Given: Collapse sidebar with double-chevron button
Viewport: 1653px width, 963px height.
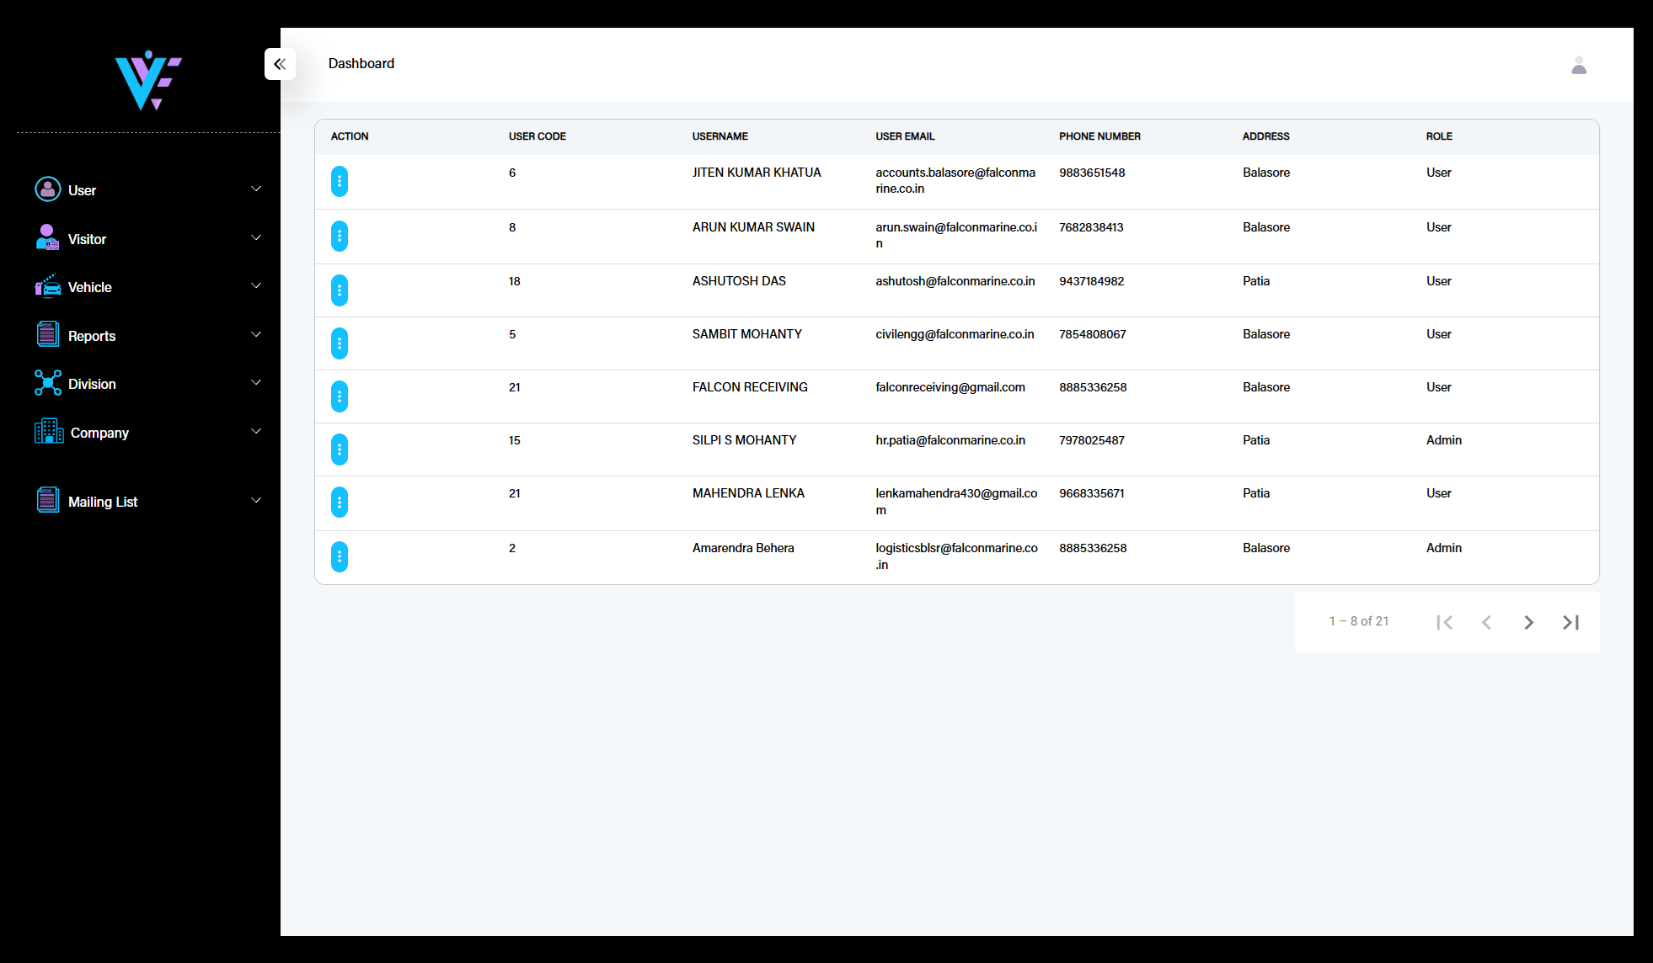Looking at the screenshot, I should tap(280, 64).
